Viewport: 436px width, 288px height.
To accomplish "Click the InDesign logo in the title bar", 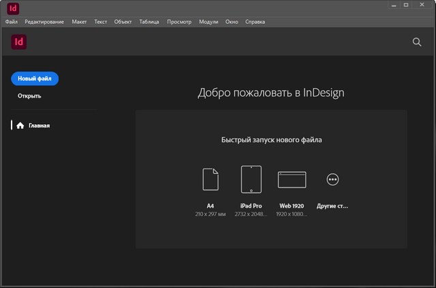I will (x=13, y=9).
